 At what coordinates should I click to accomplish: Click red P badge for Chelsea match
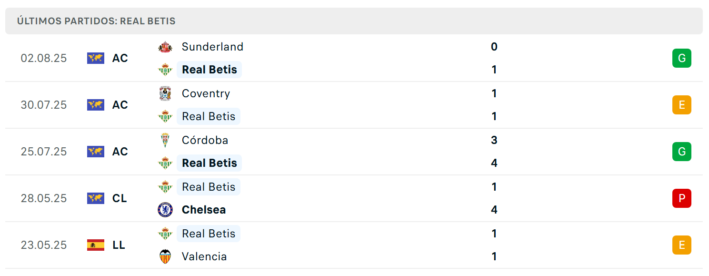coord(682,198)
